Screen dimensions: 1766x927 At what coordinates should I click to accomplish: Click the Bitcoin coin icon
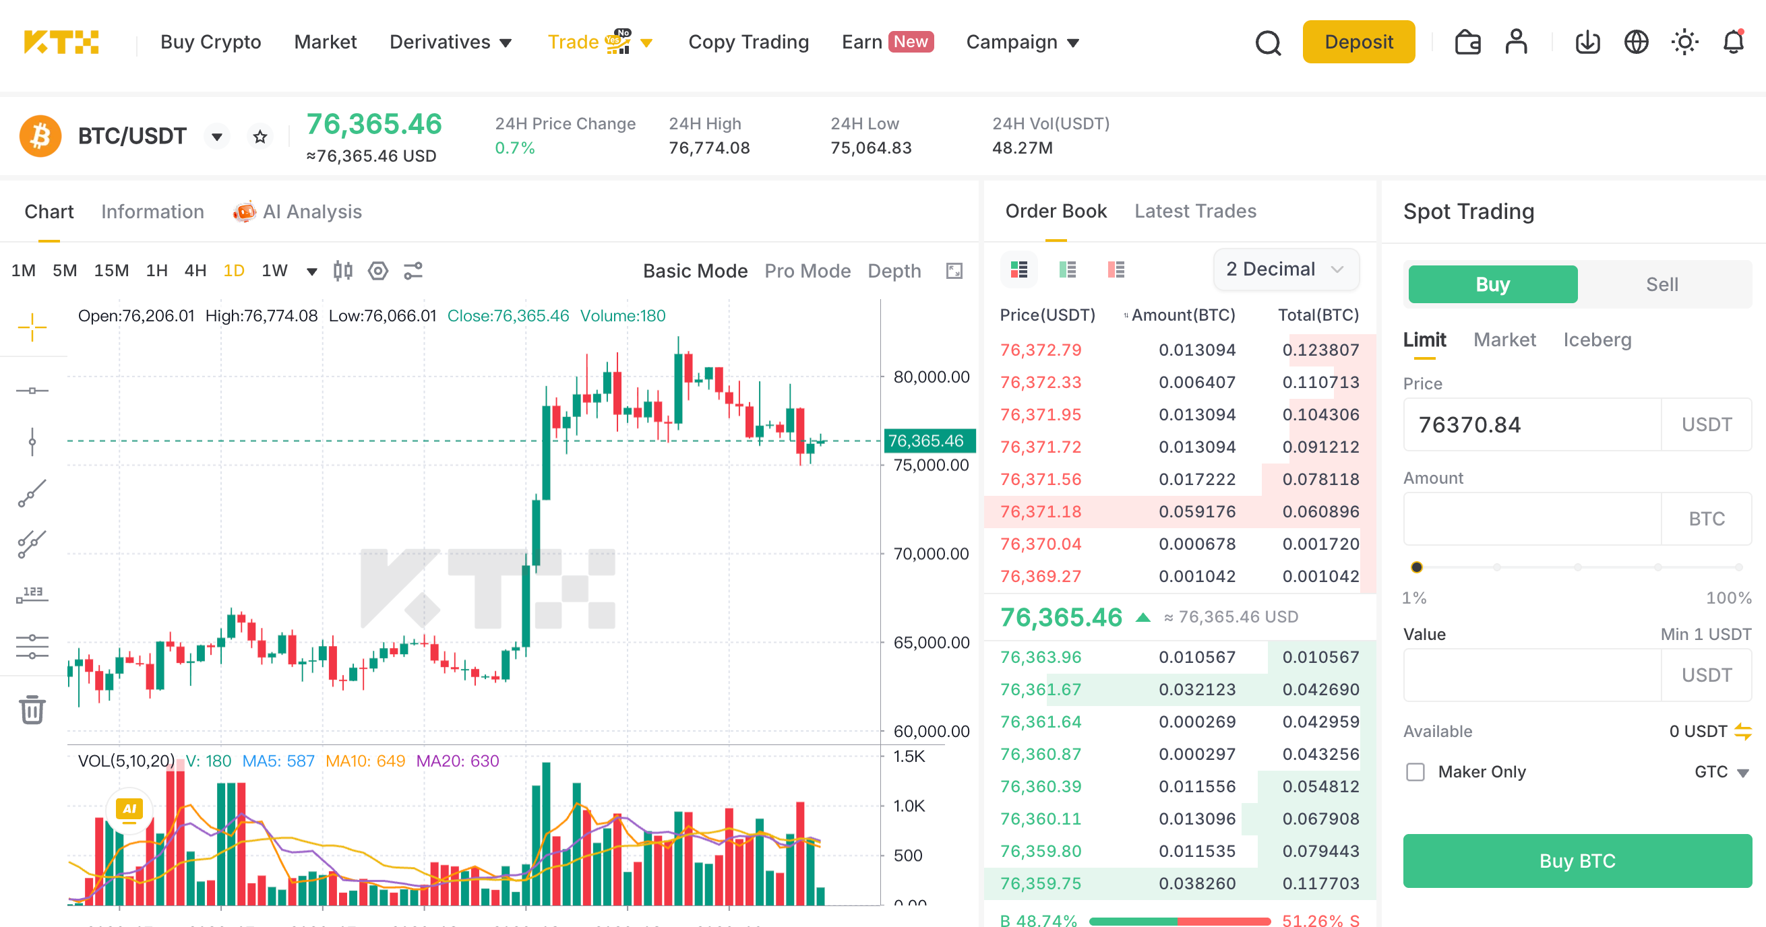(x=40, y=135)
